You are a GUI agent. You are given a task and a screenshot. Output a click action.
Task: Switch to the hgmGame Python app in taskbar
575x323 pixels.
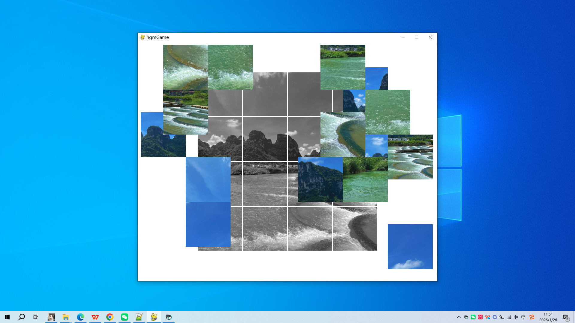point(154,317)
